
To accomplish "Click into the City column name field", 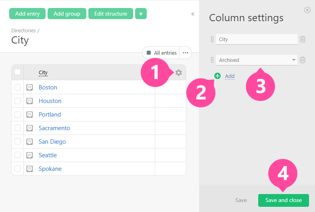I will point(256,39).
